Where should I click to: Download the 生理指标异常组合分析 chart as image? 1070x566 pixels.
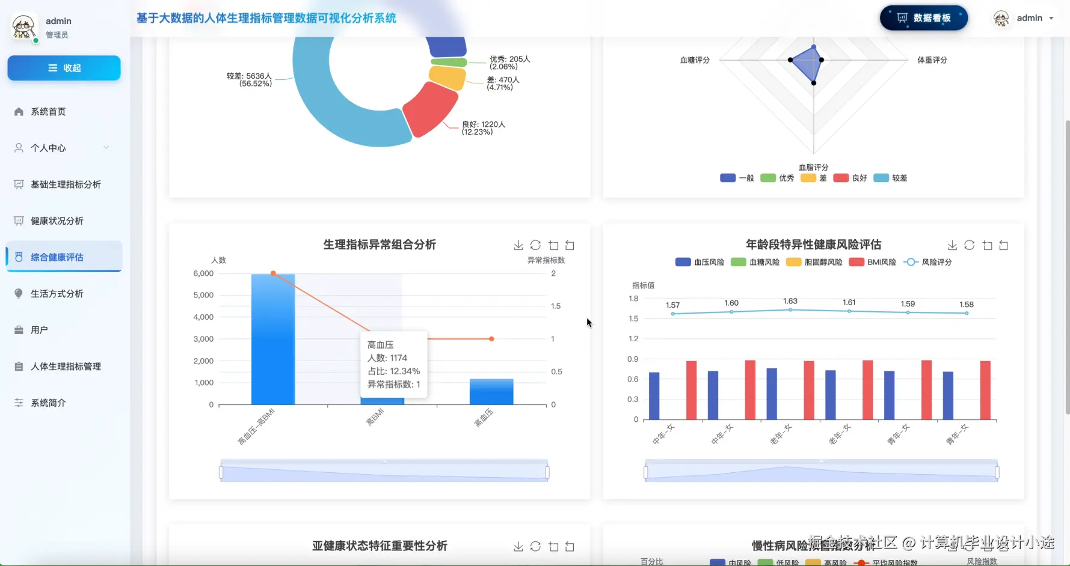[x=518, y=245]
